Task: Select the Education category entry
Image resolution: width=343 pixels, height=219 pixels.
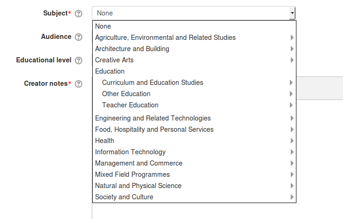Action: [194, 71]
